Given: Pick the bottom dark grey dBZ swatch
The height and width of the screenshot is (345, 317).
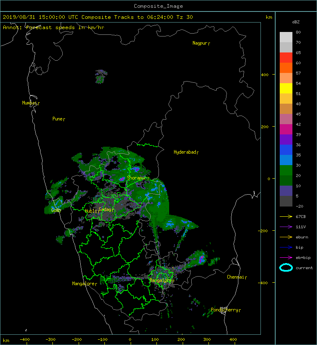Looking at the screenshot, I should tap(286, 201).
